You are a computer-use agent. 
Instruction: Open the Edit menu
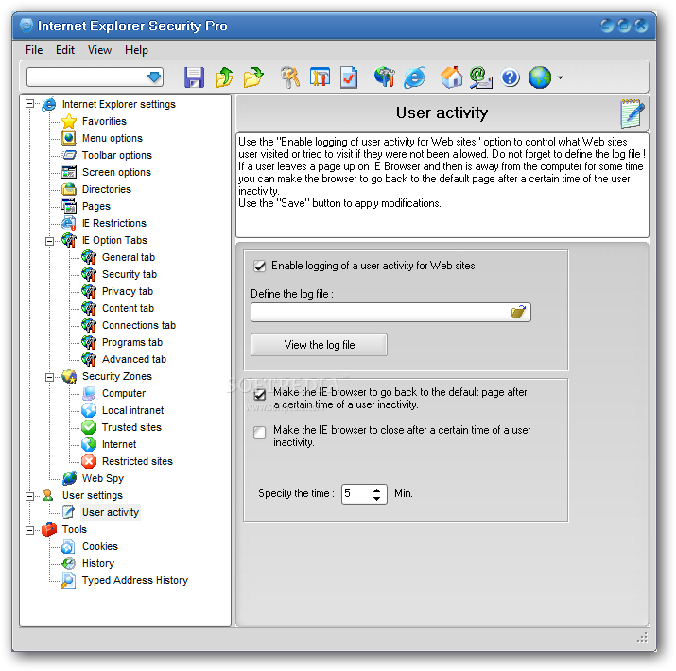[x=65, y=50]
